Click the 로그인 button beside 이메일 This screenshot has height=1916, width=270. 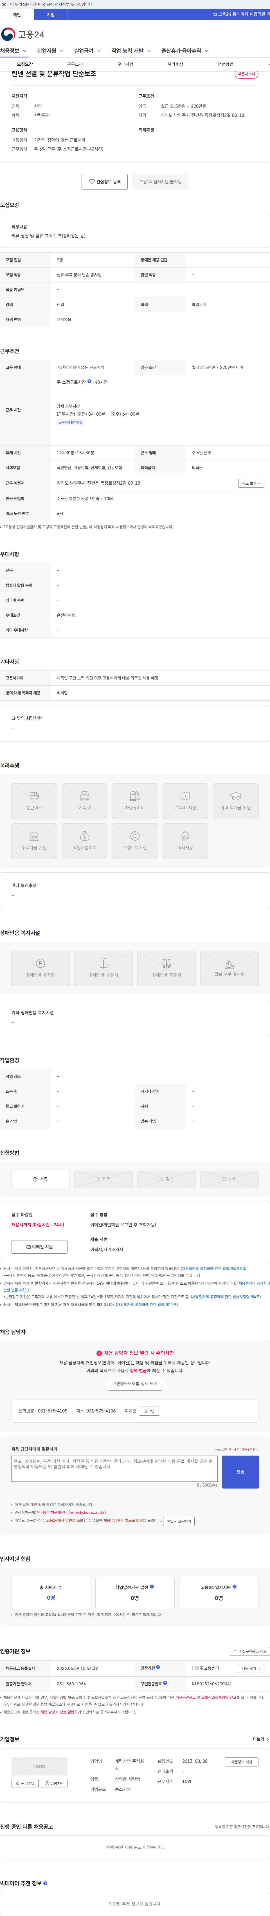(x=150, y=1411)
